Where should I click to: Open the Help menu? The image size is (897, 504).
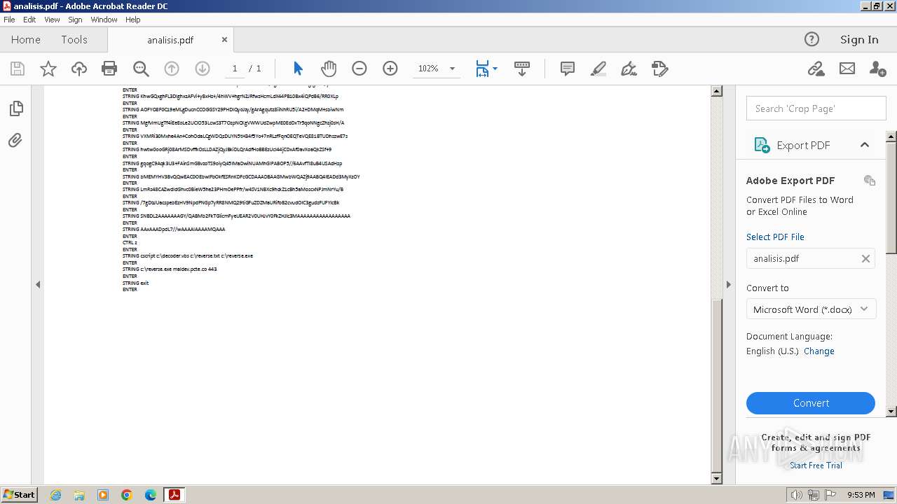[133, 20]
